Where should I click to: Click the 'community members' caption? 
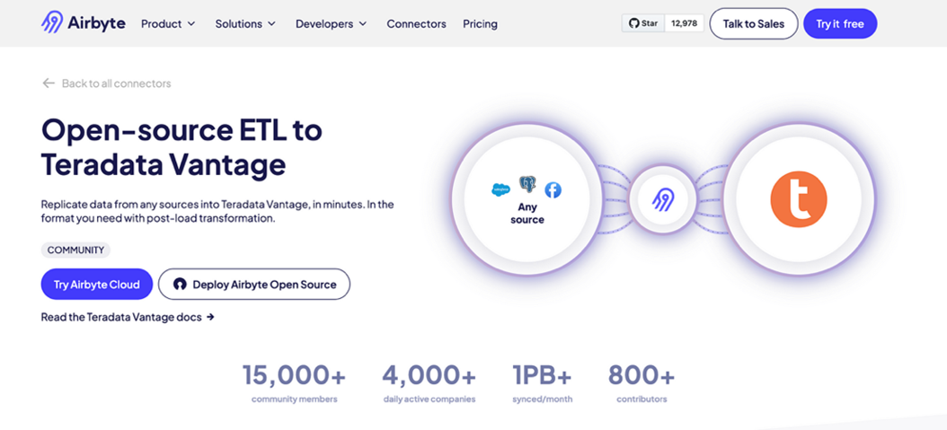coord(294,399)
